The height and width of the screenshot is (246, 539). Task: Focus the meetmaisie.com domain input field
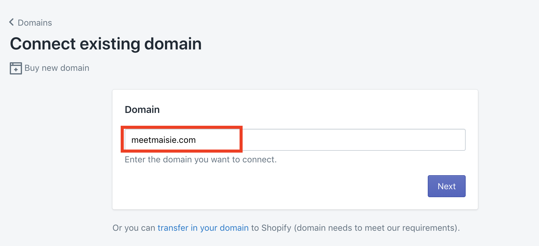click(295, 140)
